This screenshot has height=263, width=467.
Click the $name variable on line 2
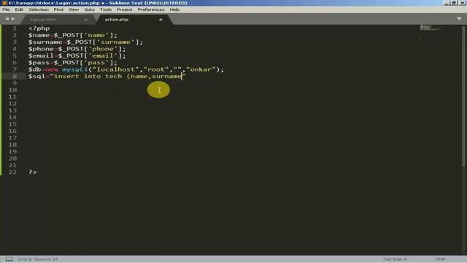[39, 35]
